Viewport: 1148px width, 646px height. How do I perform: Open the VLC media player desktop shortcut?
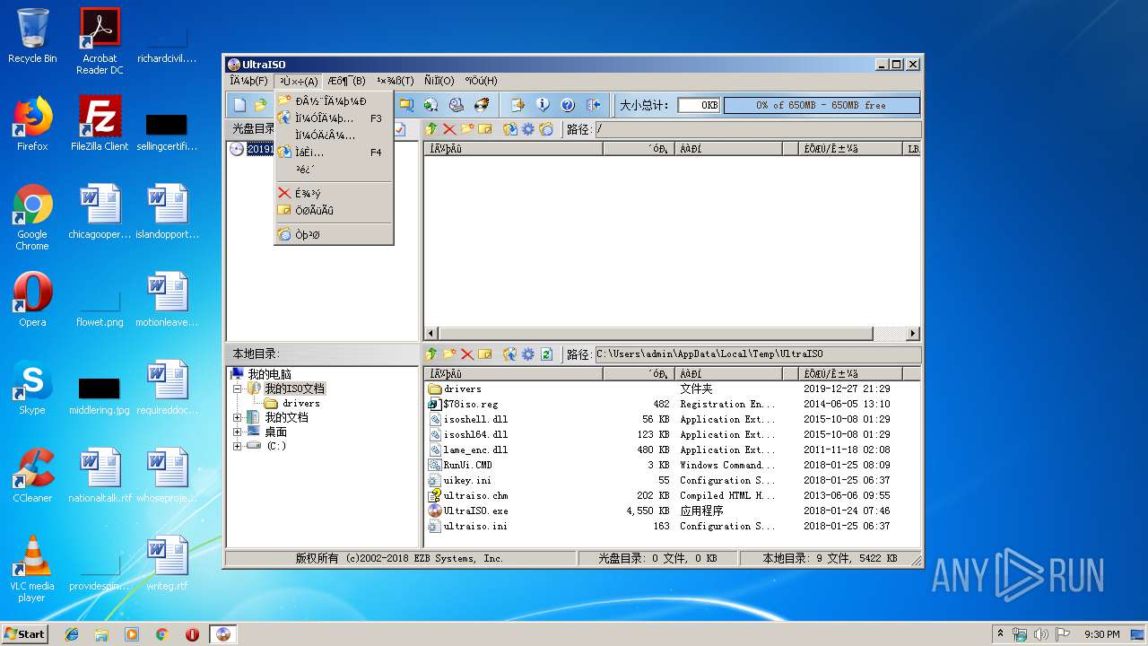pos(32,569)
